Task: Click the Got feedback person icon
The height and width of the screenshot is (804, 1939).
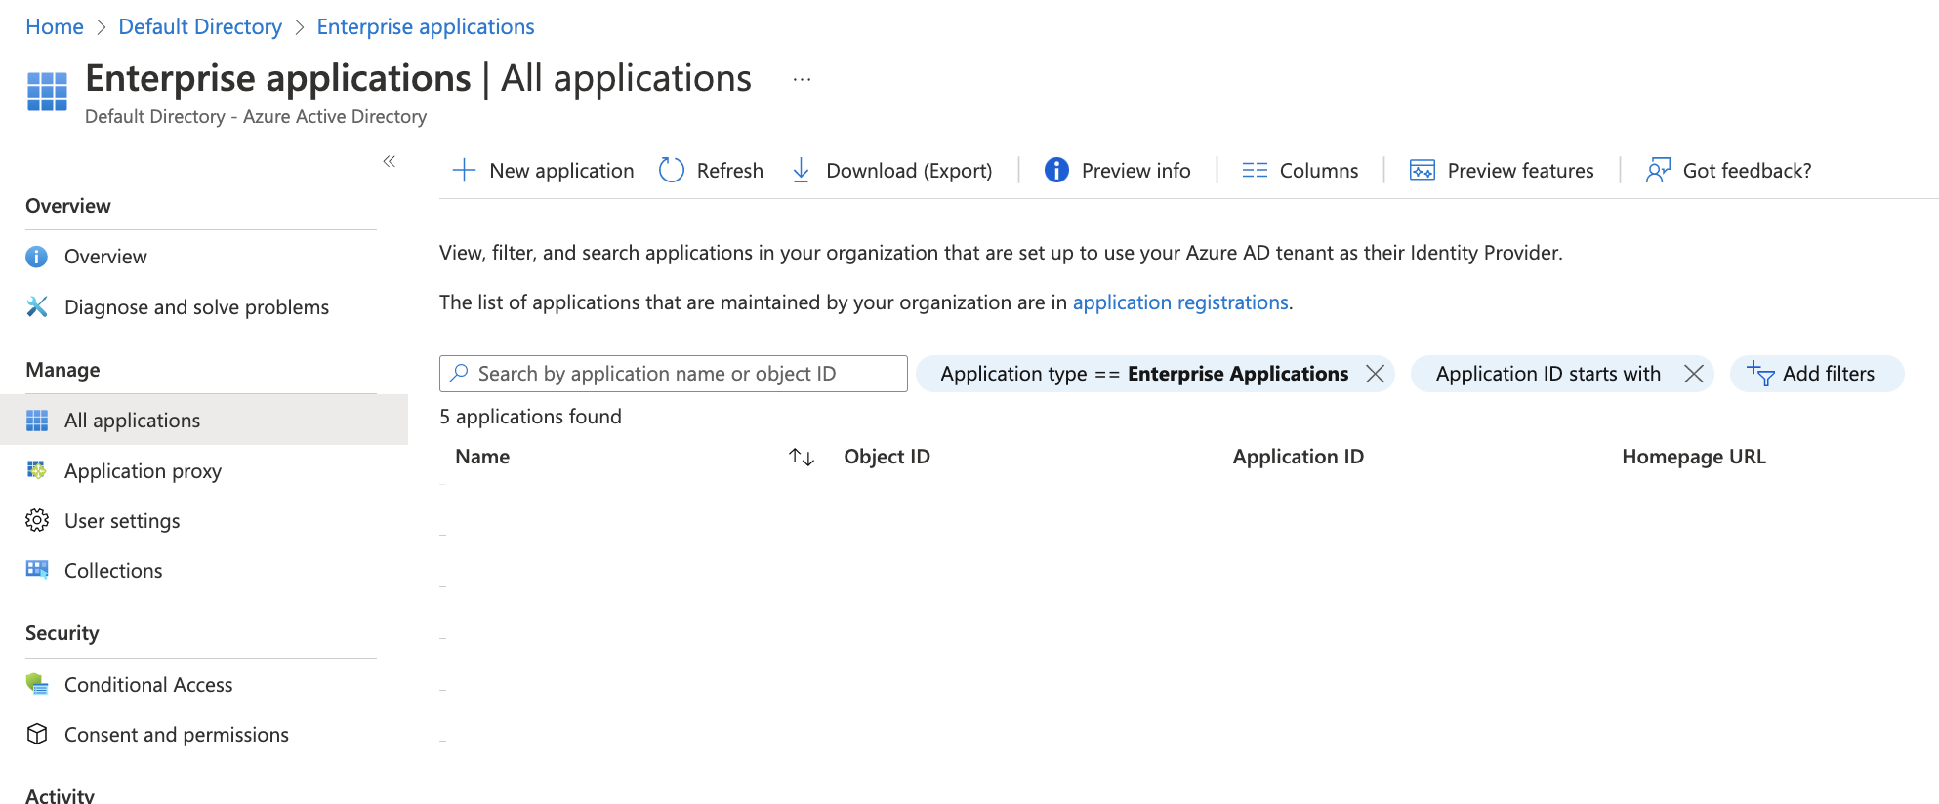Action: tap(1658, 171)
